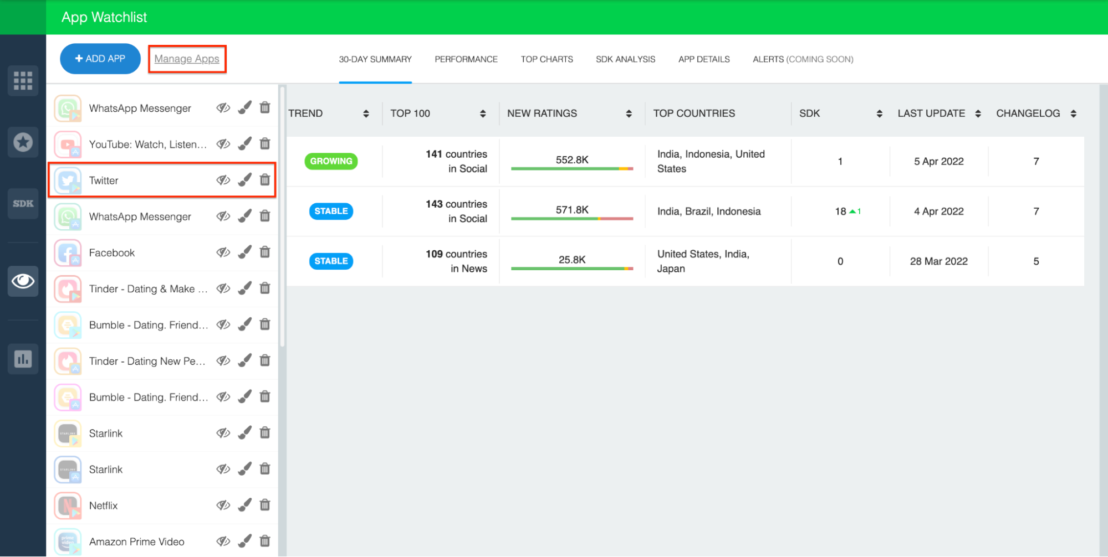Click the paintbrush icon for Facebook

pyautogui.click(x=244, y=252)
